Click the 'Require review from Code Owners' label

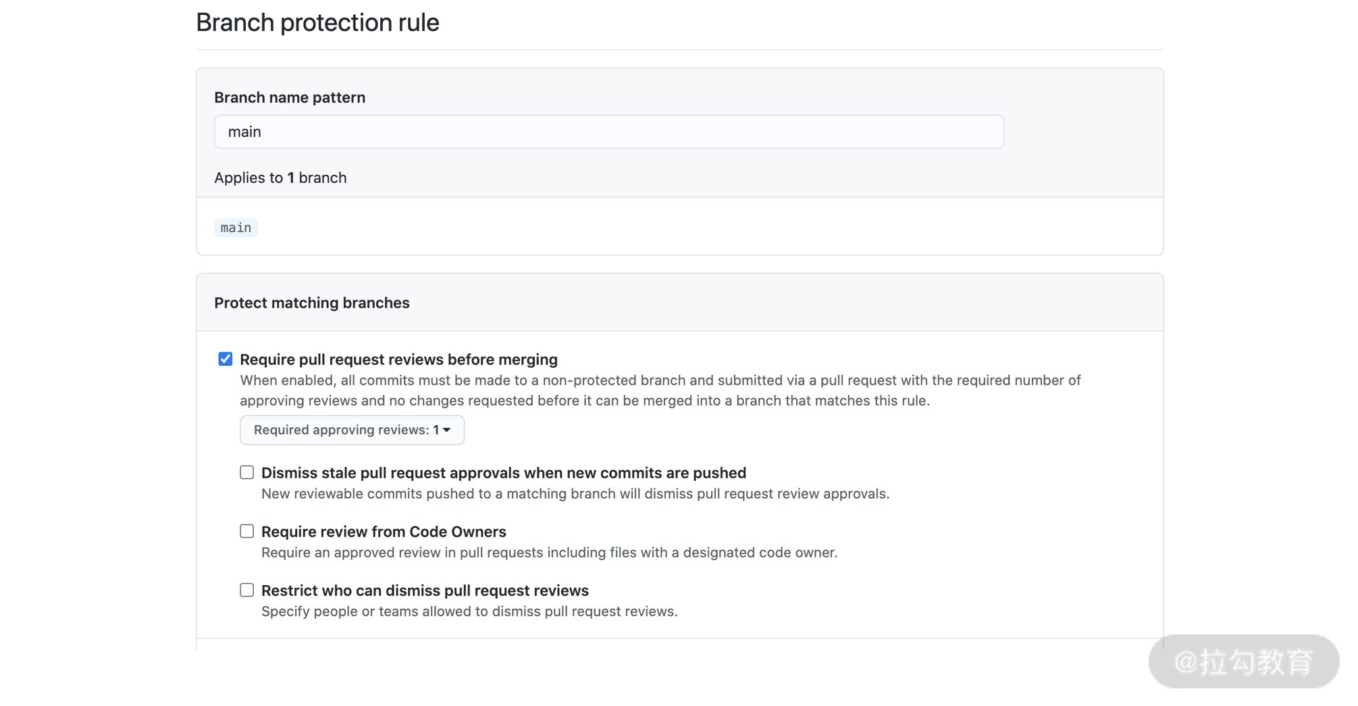[384, 532]
